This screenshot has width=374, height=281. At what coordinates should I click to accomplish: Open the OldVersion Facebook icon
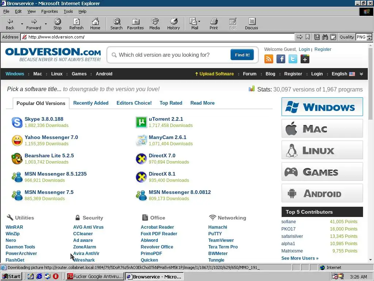pyautogui.click(x=281, y=59)
